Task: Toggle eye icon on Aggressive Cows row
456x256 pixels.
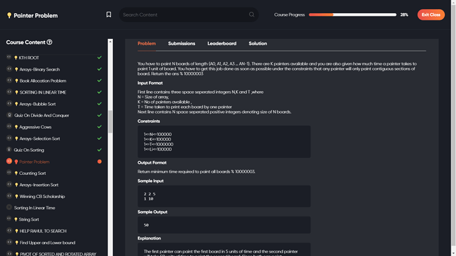Action: coord(9,126)
